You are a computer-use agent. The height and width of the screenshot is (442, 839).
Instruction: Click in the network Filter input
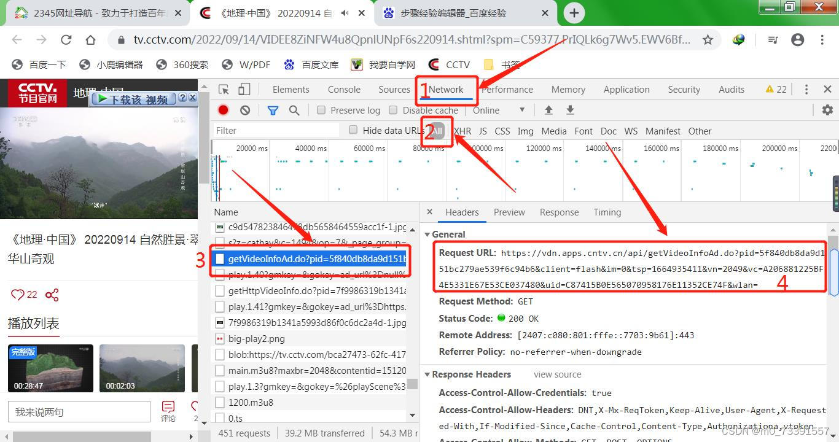[276, 130]
